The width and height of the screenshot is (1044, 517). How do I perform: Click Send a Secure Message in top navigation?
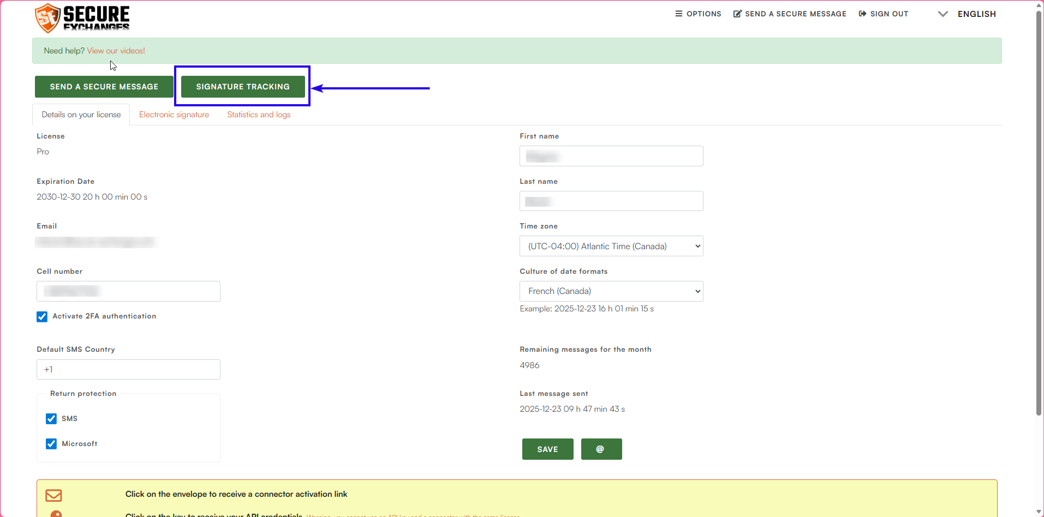pos(790,14)
